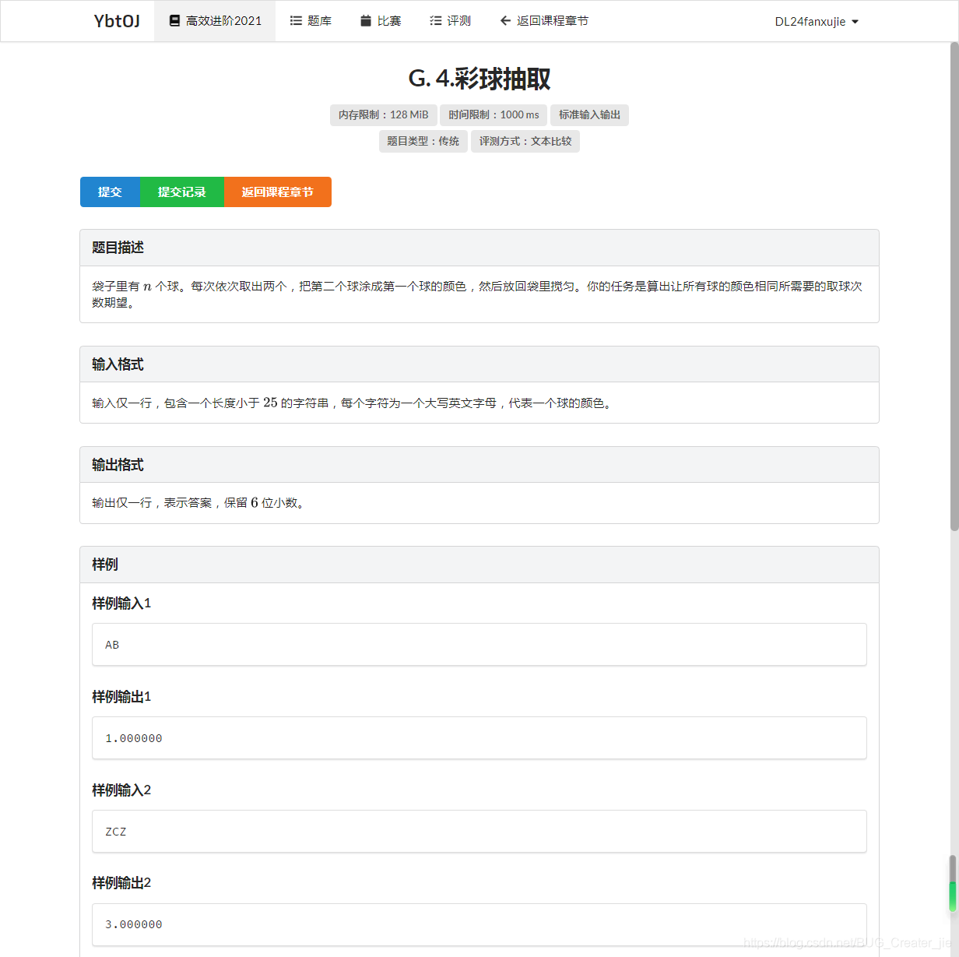Click the 样例输入1 heading
This screenshot has width=959, height=957.
121,603
